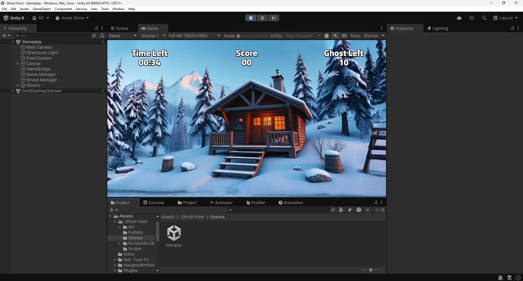Open Unity Cloud from the cloud icon
Image resolution: width=523 pixels, height=281 pixels.
tap(459, 18)
